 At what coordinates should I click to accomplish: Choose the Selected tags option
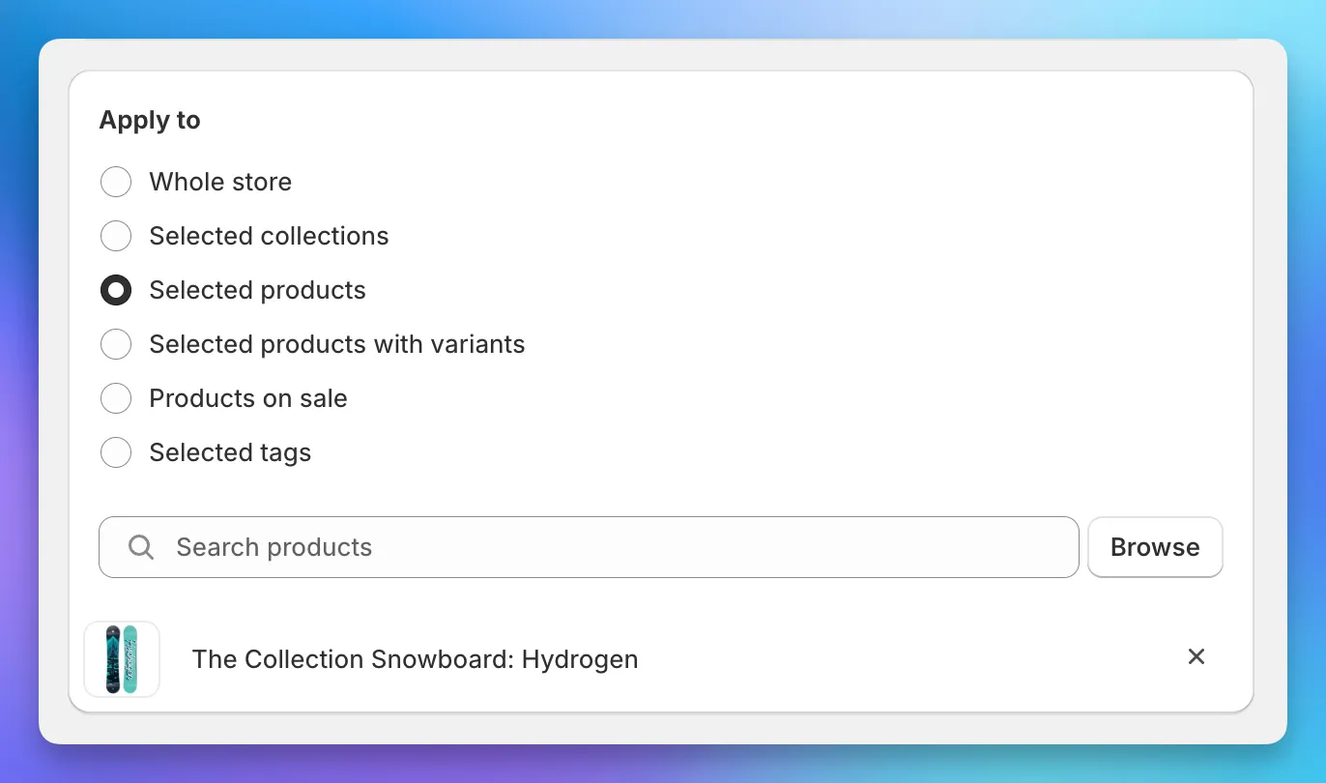(115, 452)
